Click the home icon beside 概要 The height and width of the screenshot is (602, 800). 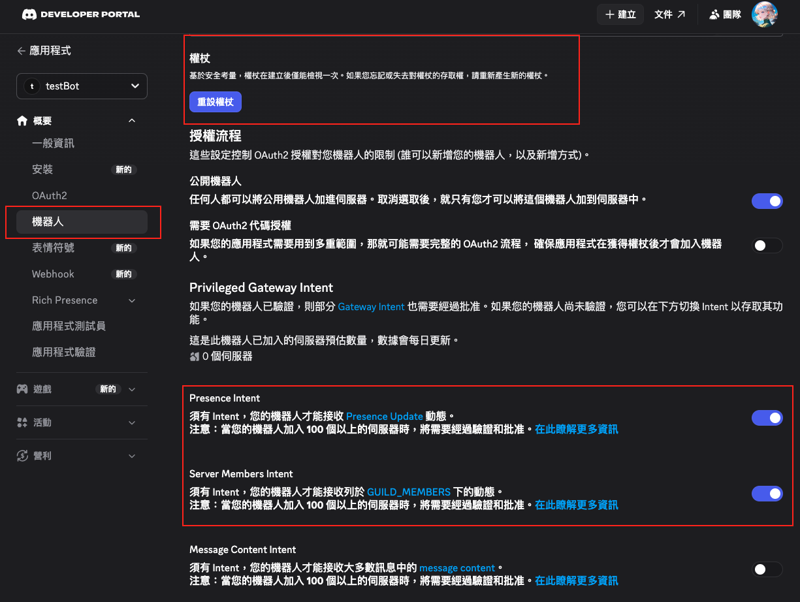[22, 121]
